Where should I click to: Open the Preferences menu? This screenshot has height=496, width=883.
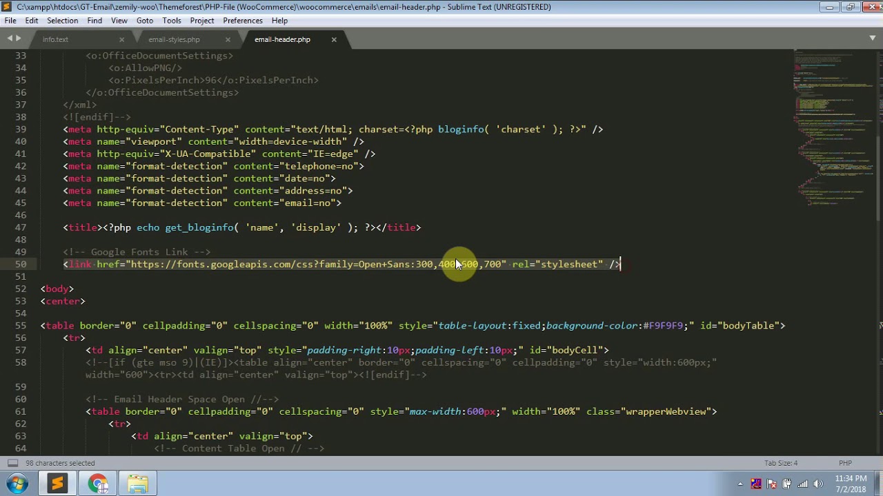243,21
